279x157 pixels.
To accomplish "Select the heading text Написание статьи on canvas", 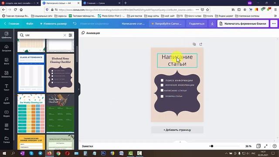I will click(x=177, y=60).
